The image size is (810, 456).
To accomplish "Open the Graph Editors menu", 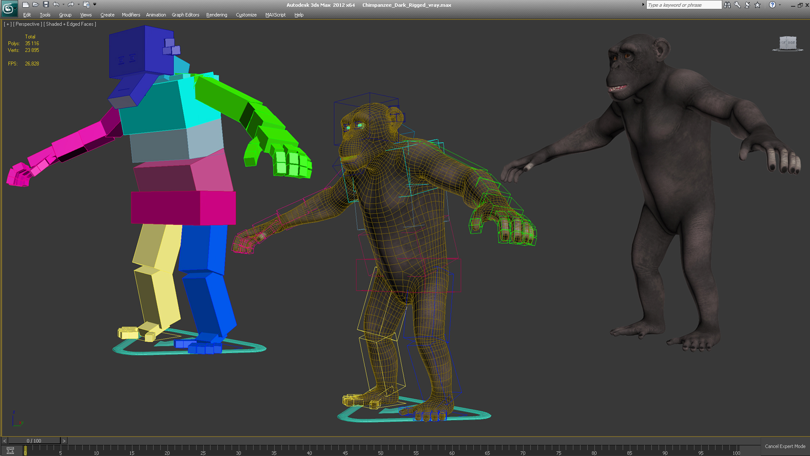I will 186,15.
